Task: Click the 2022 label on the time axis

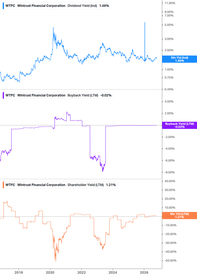Action: click(82, 272)
